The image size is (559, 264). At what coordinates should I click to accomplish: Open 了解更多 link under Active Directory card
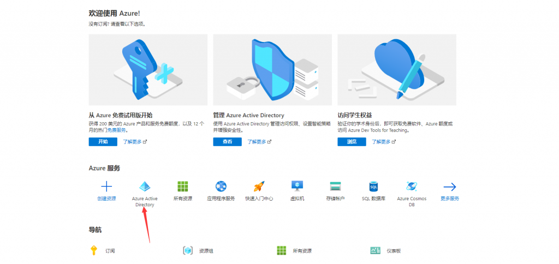[259, 142]
